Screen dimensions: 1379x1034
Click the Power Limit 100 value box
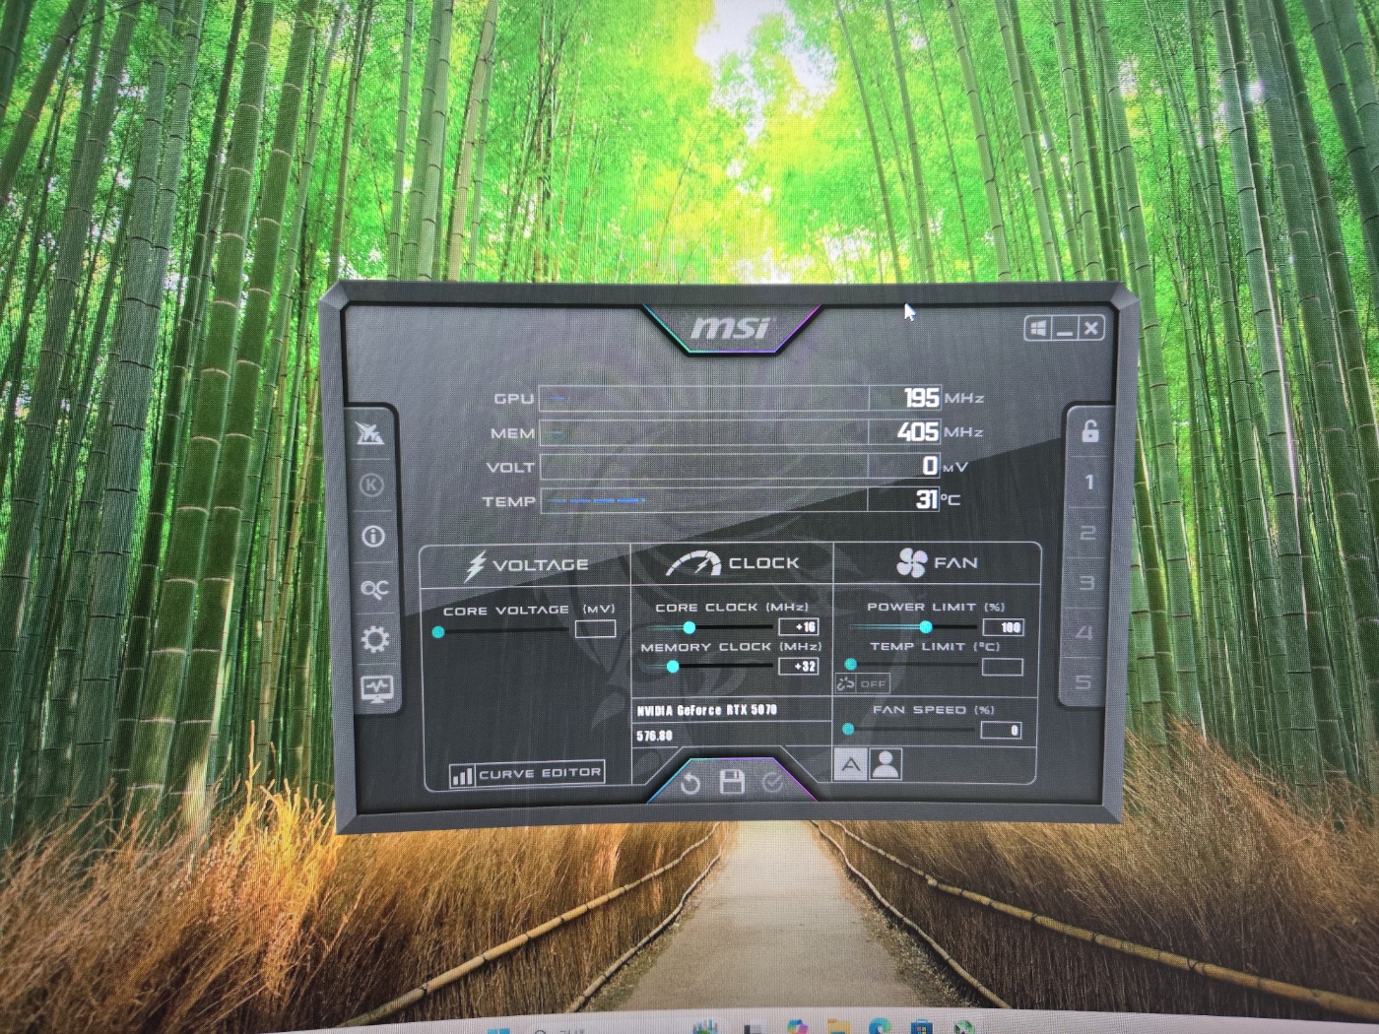pos(1003,627)
